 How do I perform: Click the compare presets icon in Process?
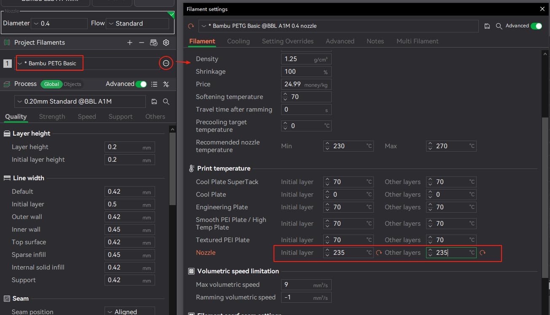click(x=166, y=84)
